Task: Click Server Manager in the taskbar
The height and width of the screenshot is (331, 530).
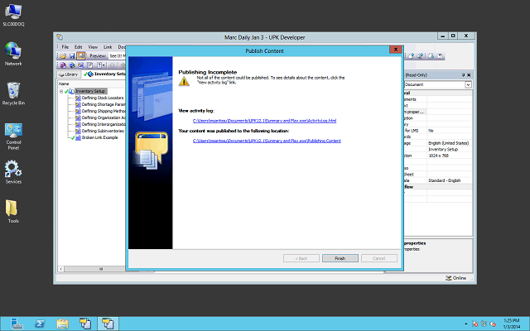Action: click(17, 324)
